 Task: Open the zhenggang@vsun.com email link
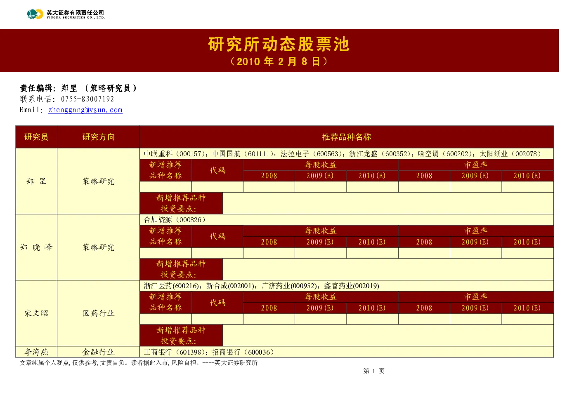coord(85,110)
